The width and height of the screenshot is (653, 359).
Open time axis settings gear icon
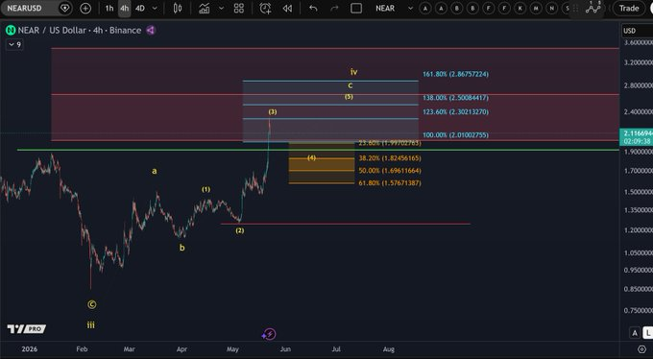[x=641, y=349]
